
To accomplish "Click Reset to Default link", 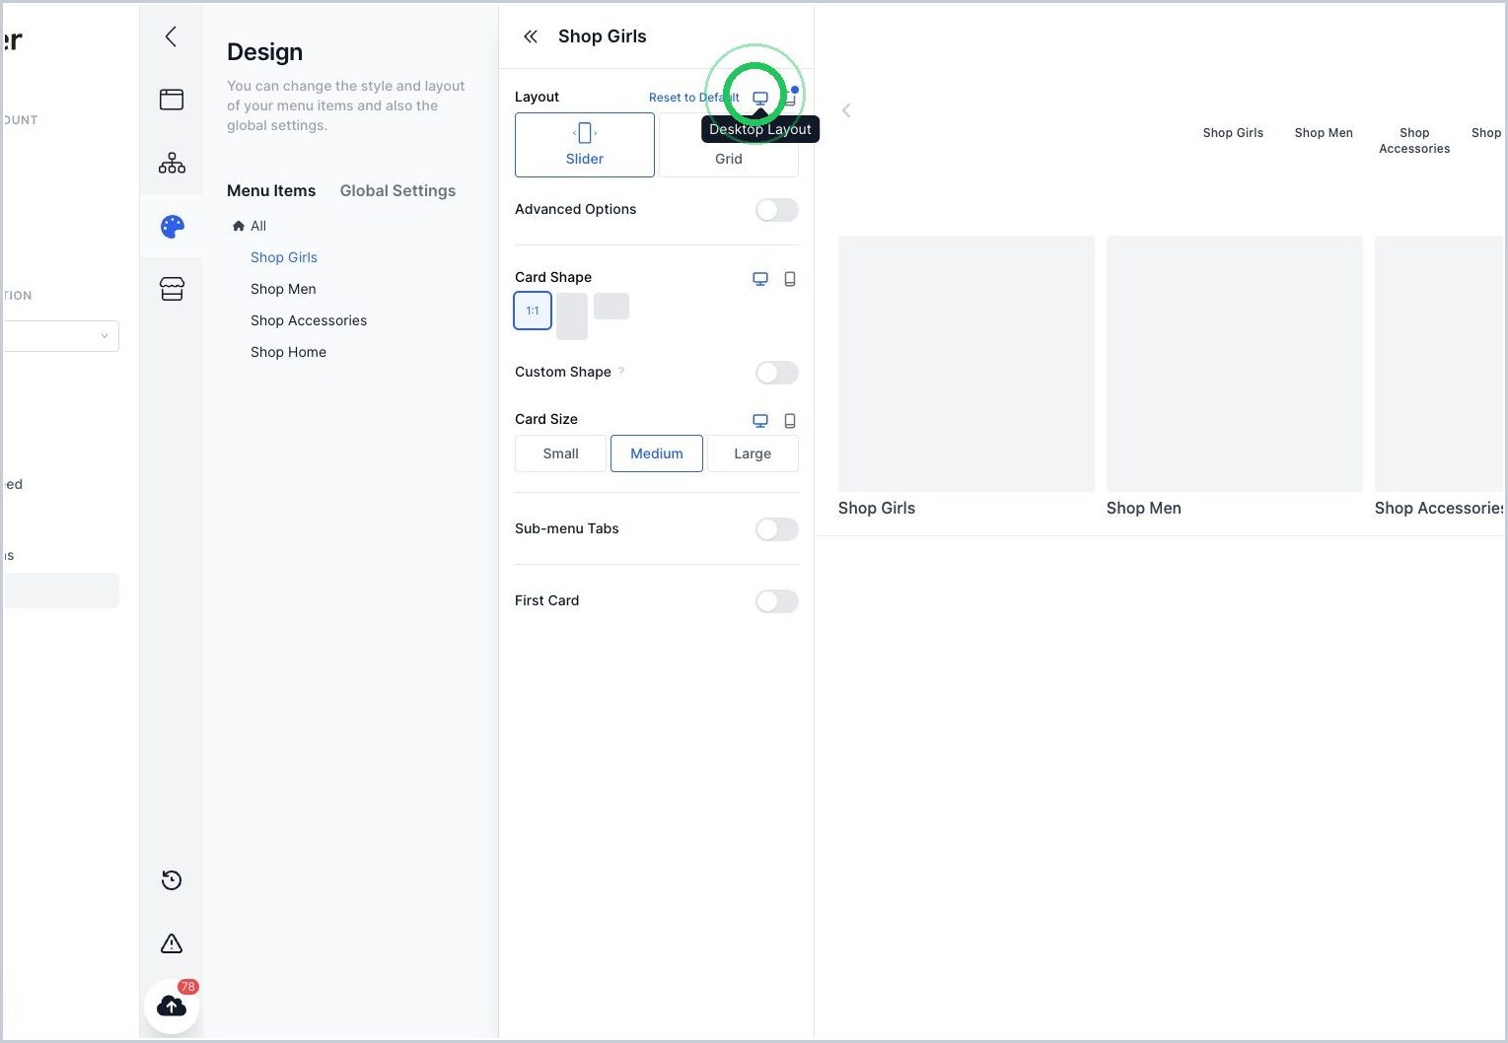I will click(x=694, y=98).
